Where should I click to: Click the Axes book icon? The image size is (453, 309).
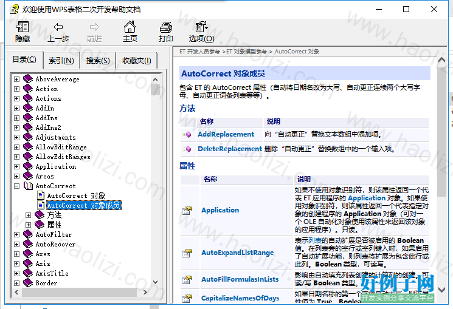click(x=28, y=254)
